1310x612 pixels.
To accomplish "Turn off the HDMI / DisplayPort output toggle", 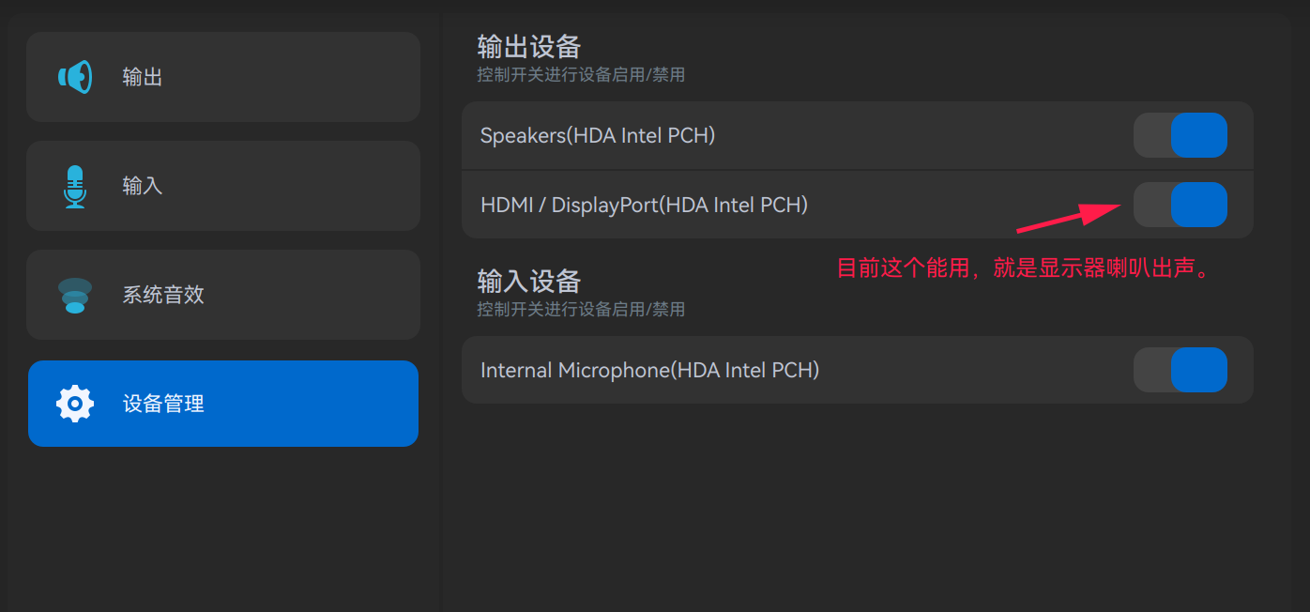I will click(x=1181, y=205).
